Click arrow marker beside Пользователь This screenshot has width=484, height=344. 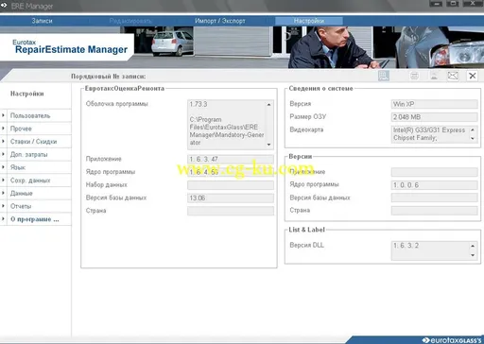[x=3, y=115]
